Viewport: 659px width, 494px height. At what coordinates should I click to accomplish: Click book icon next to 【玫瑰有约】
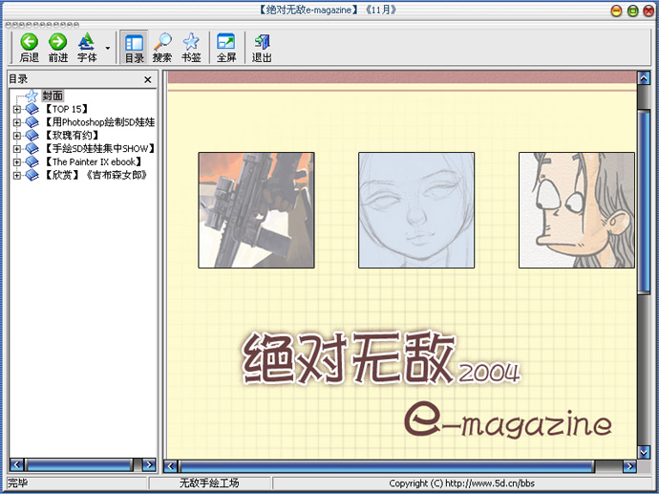click(x=32, y=136)
